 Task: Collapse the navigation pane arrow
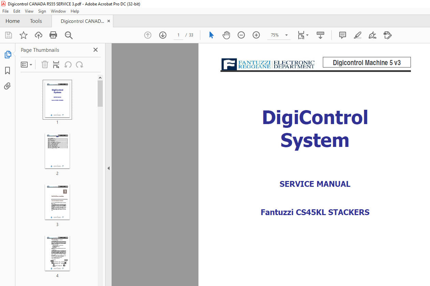pos(109,168)
